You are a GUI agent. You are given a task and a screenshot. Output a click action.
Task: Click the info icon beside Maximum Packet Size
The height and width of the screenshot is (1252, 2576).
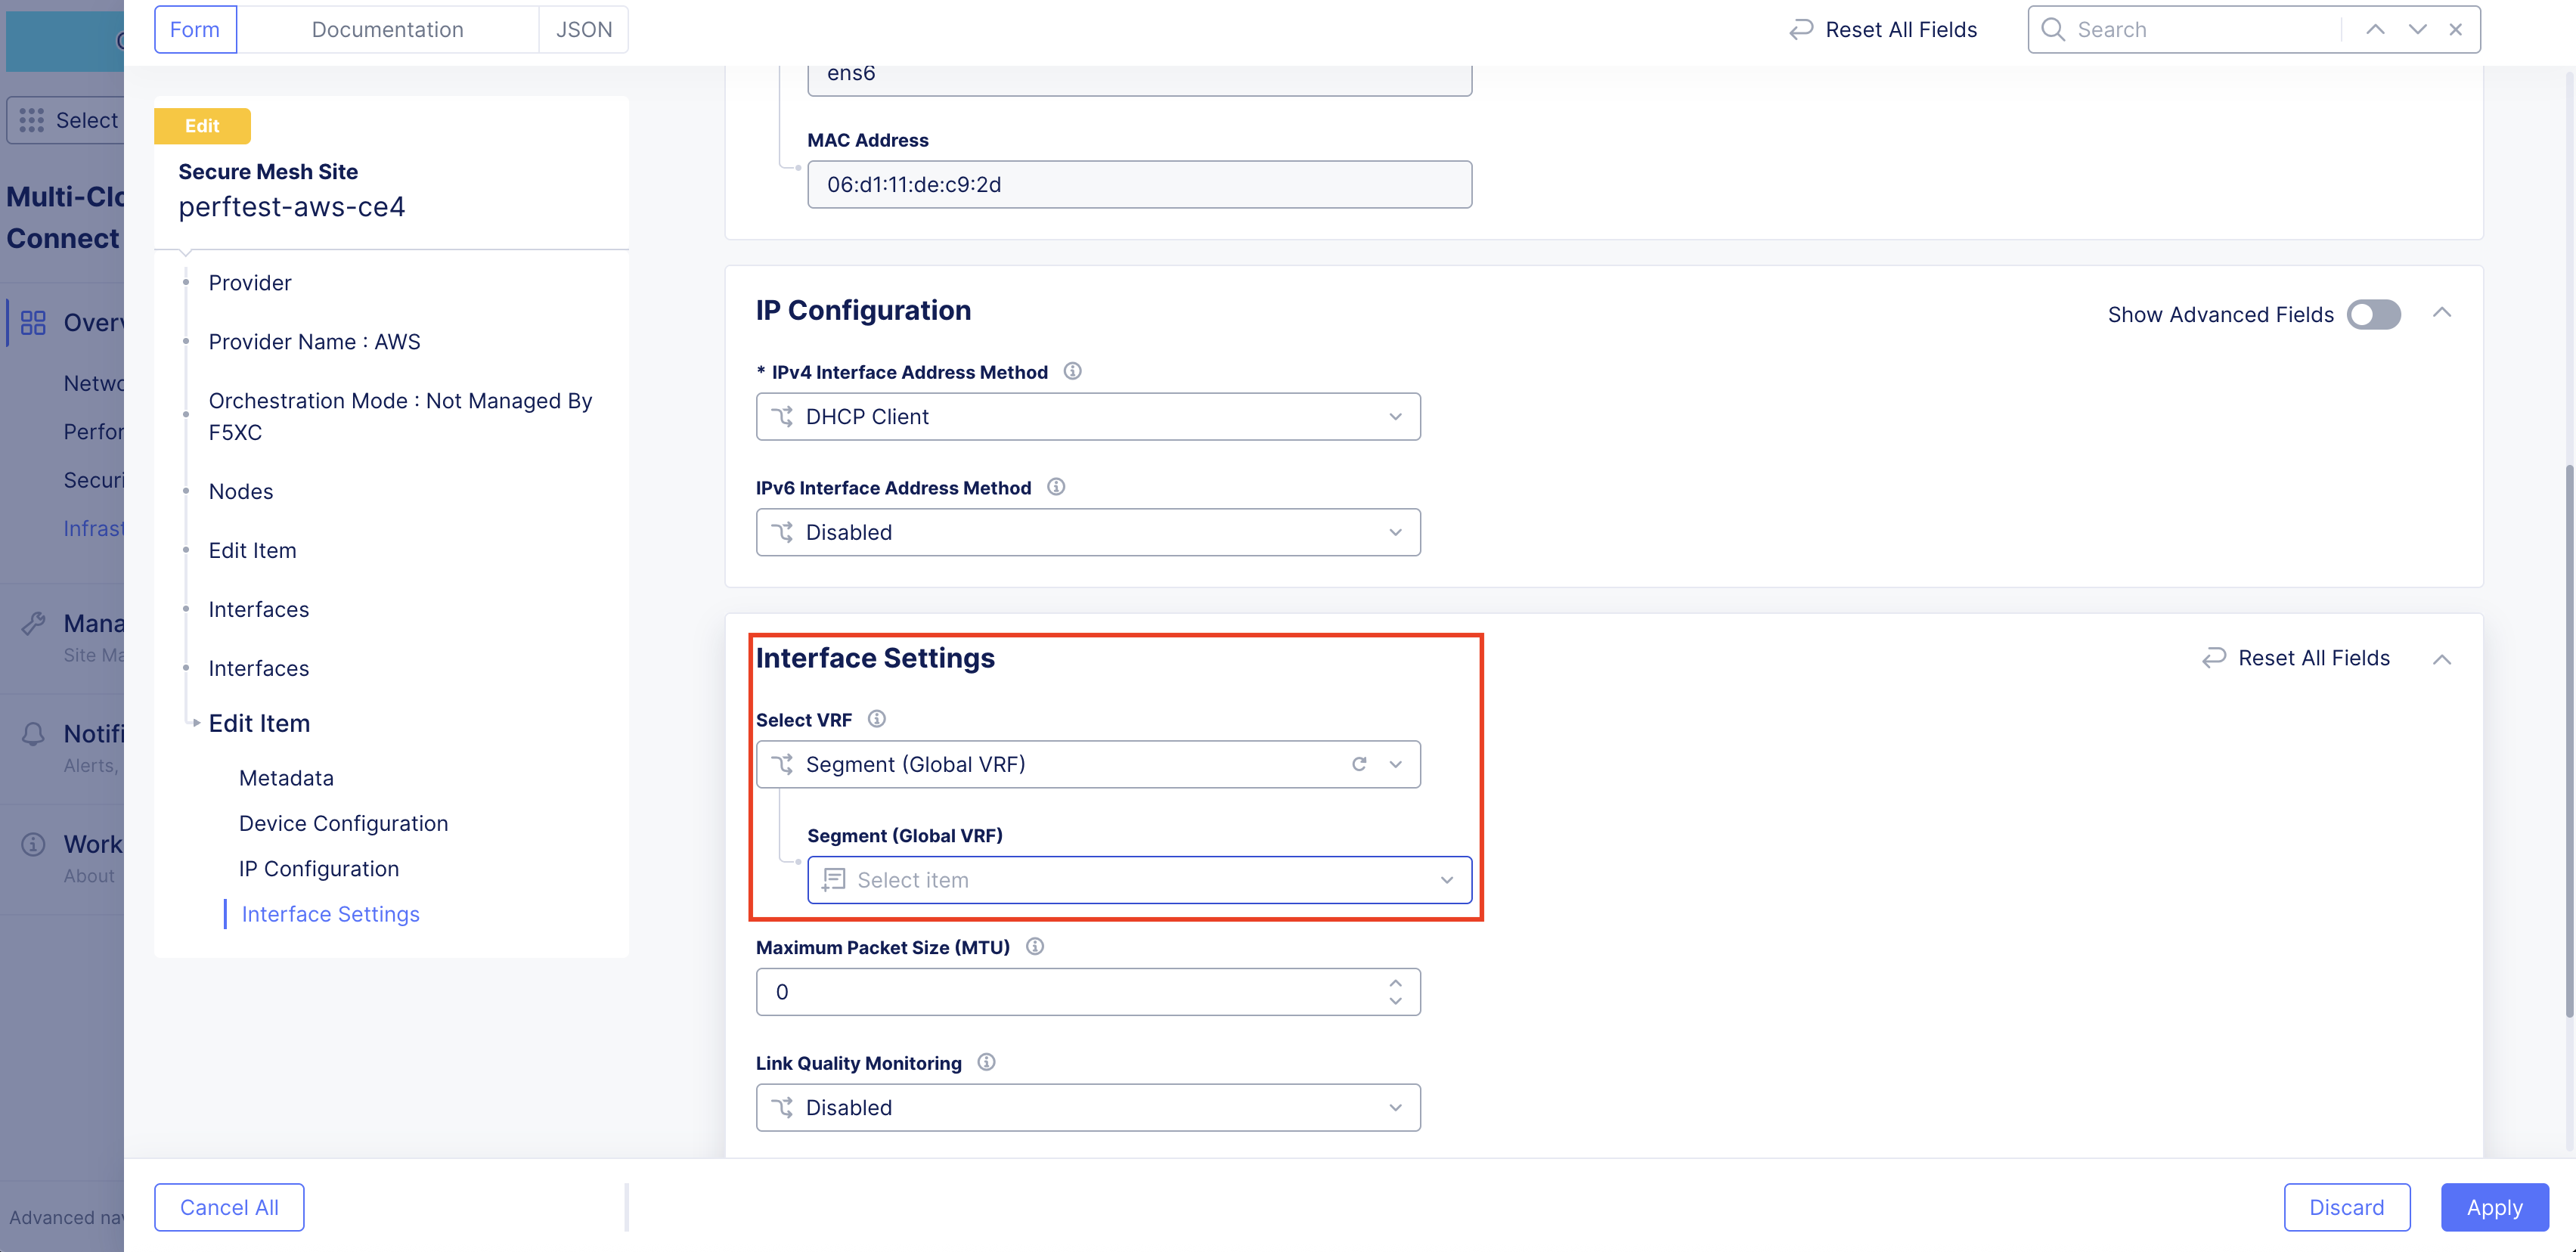[1035, 947]
